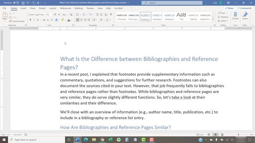Viewport: 255px width, 143px height.
Task: Adjust the zoom slider
Action: [x=239, y=135]
